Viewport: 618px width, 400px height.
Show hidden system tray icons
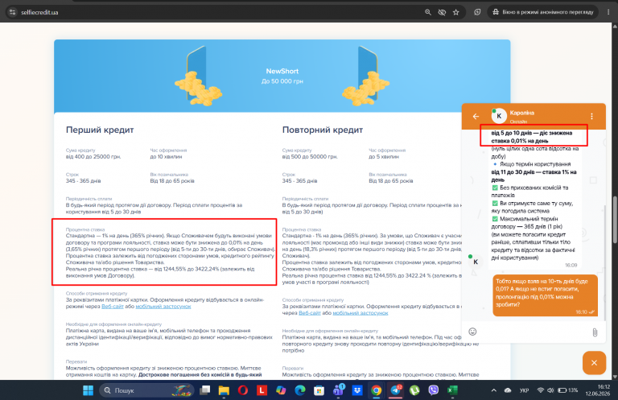(494, 390)
